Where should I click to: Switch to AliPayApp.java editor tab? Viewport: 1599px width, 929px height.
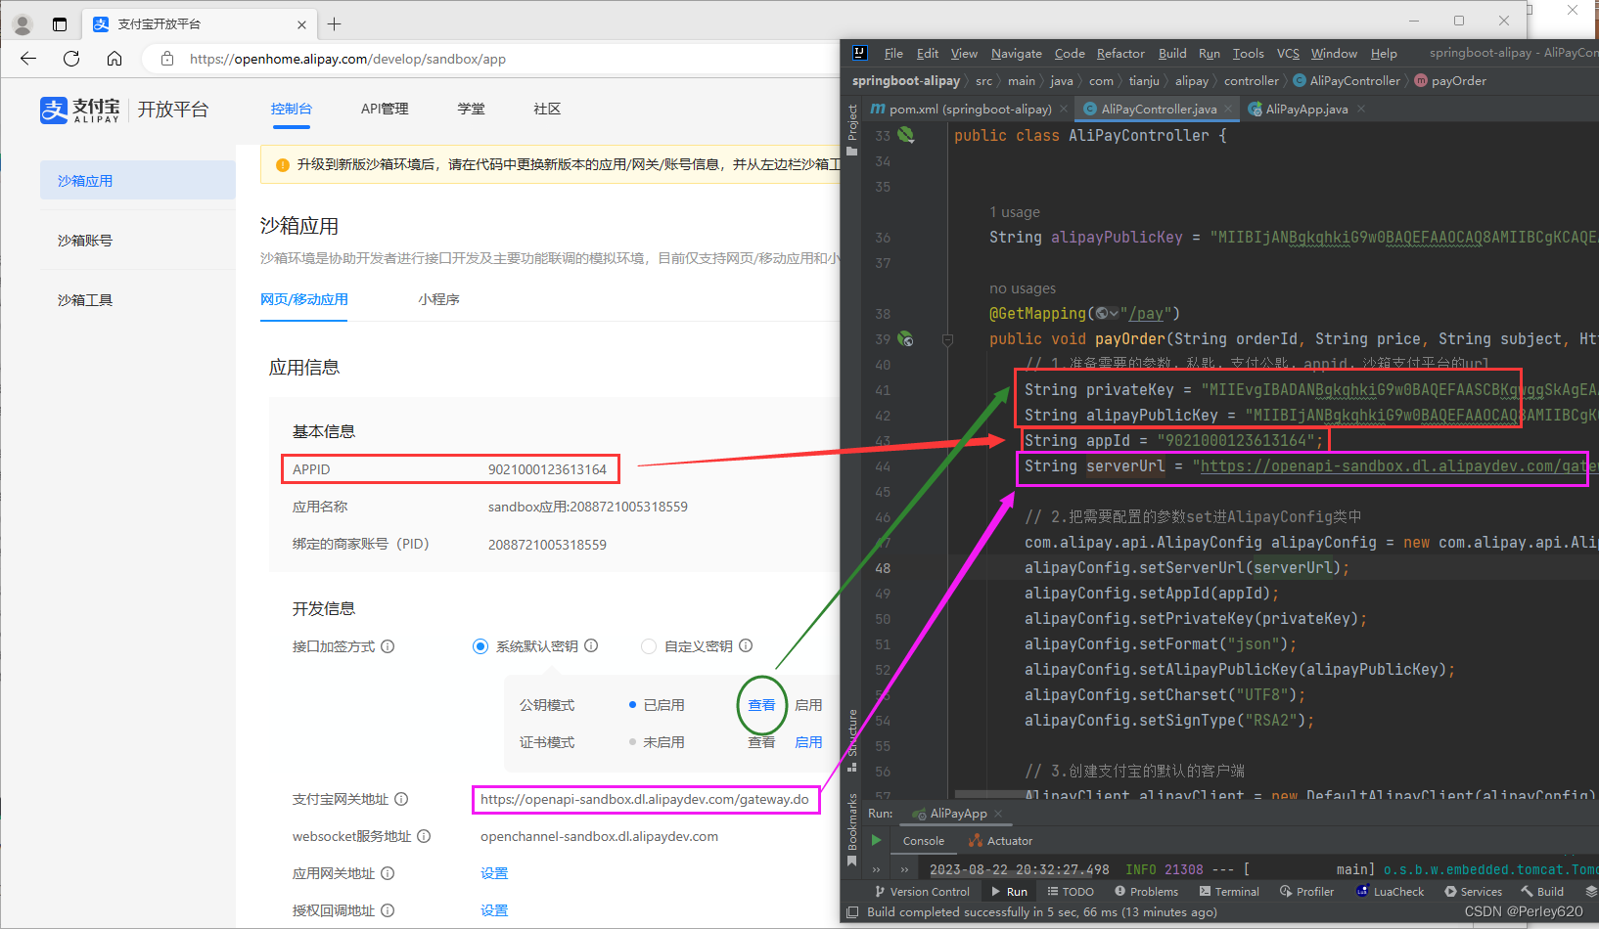pos(1306,109)
